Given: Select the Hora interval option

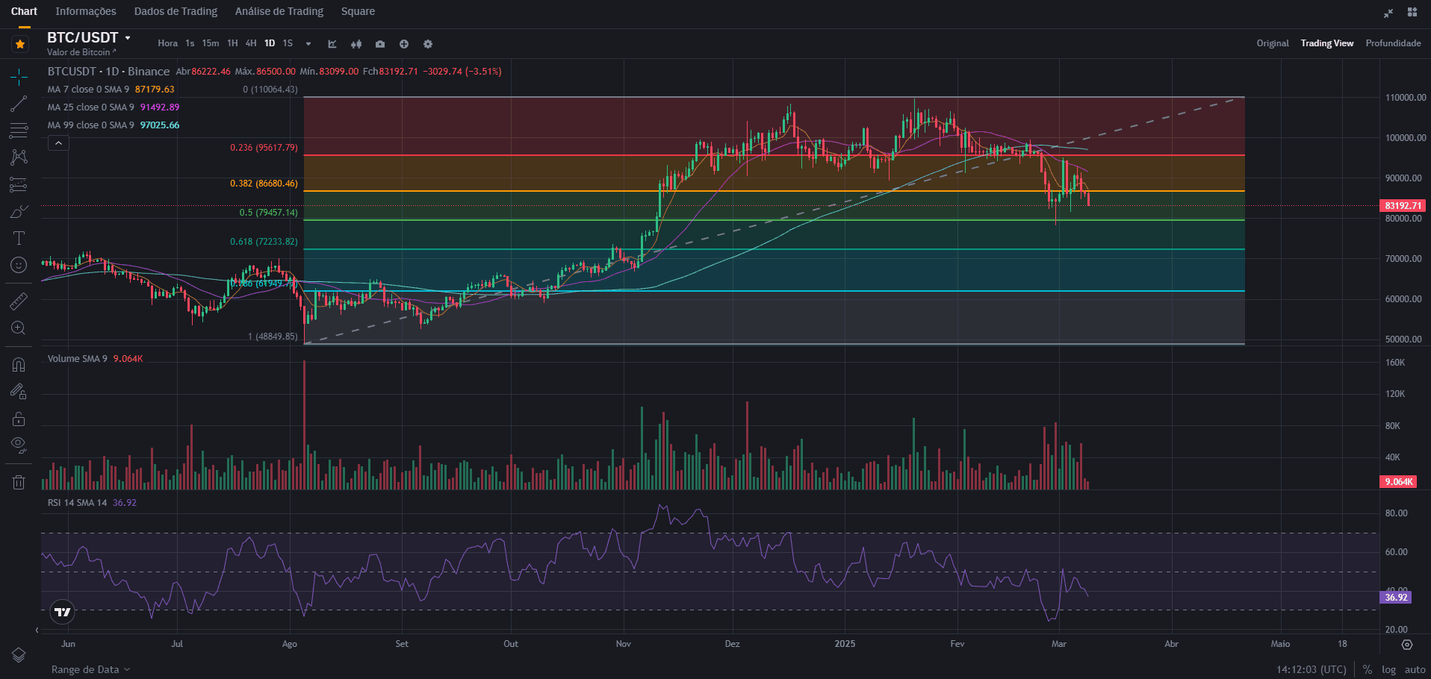Looking at the screenshot, I should tap(168, 43).
